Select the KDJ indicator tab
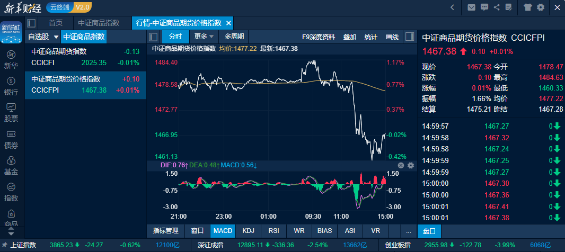The image size is (565, 252). pyautogui.click(x=248, y=231)
